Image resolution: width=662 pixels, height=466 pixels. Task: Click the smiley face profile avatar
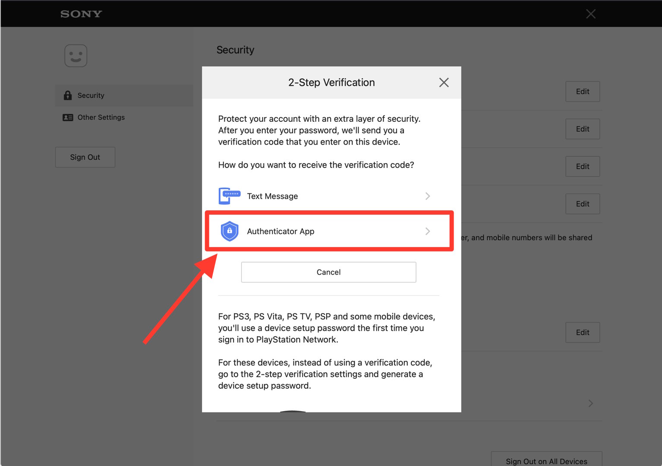point(76,56)
